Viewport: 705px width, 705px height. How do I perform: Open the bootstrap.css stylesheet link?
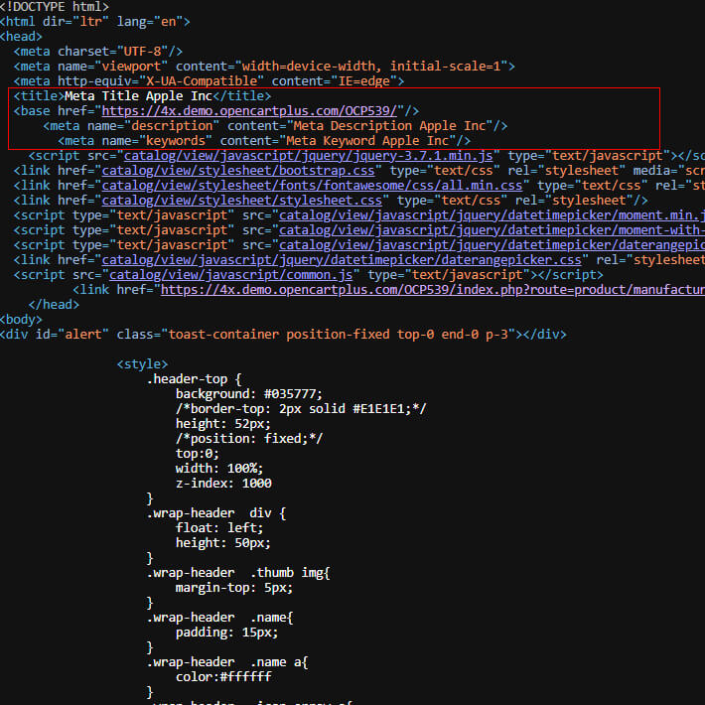pyautogui.click(x=238, y=171)
